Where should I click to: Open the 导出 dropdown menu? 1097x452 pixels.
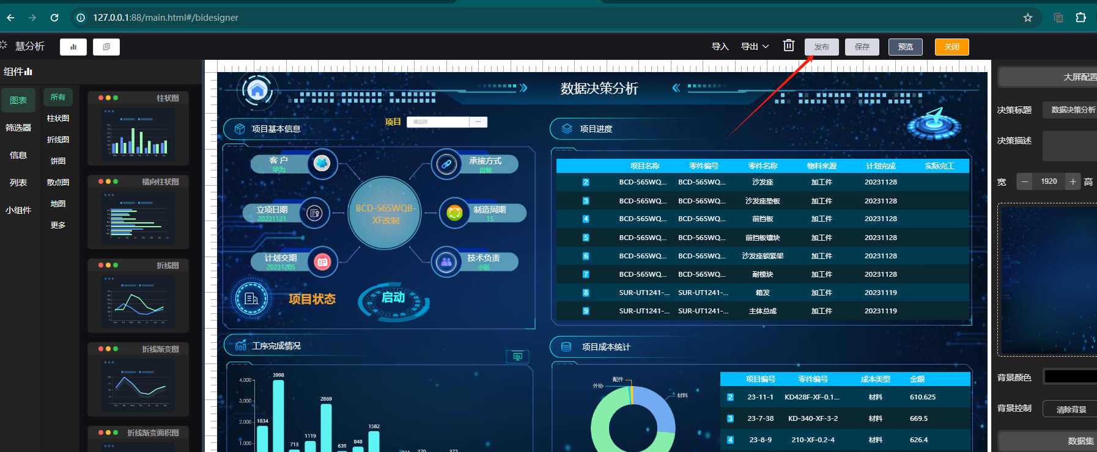click(755, 46)
